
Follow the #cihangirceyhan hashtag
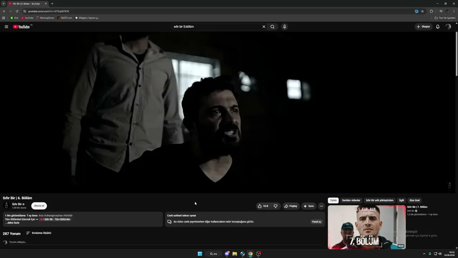(53, 216)
